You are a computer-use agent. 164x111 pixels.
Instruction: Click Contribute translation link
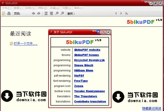[90, 101]
